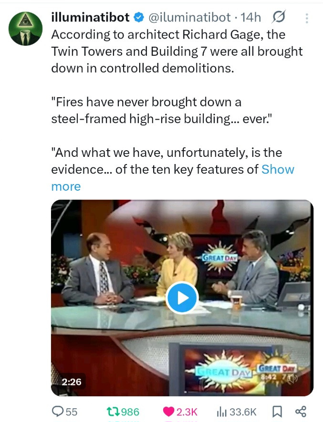Play the Great Day video
The width and height of the screenshot is (323, 422).
pyautogui.click(x=182, y=298)
